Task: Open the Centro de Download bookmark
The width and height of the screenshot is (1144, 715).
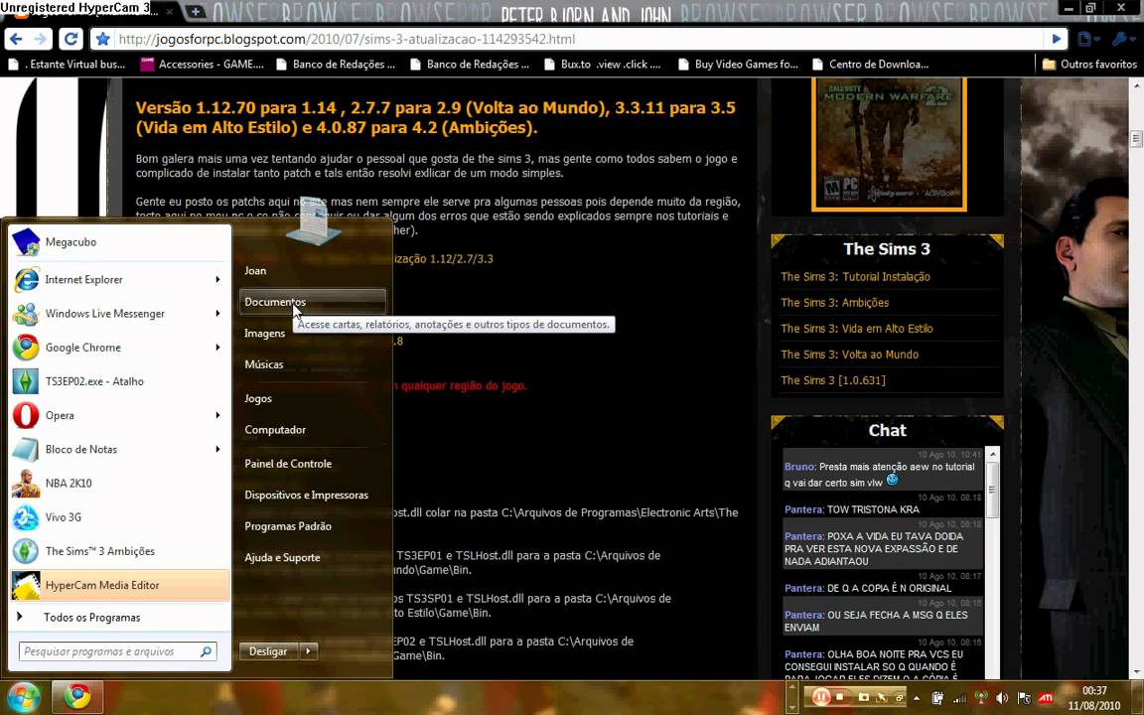Action: [x=870, y=65]
